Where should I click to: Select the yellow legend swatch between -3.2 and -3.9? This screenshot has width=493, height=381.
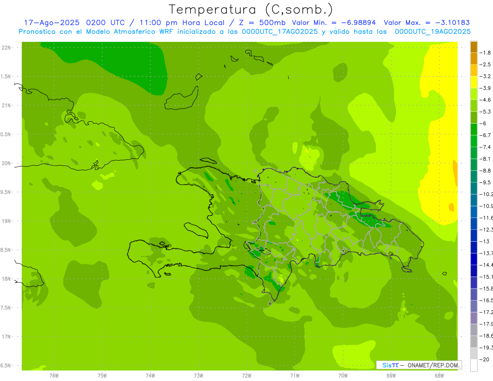click(x=474, y=82)
